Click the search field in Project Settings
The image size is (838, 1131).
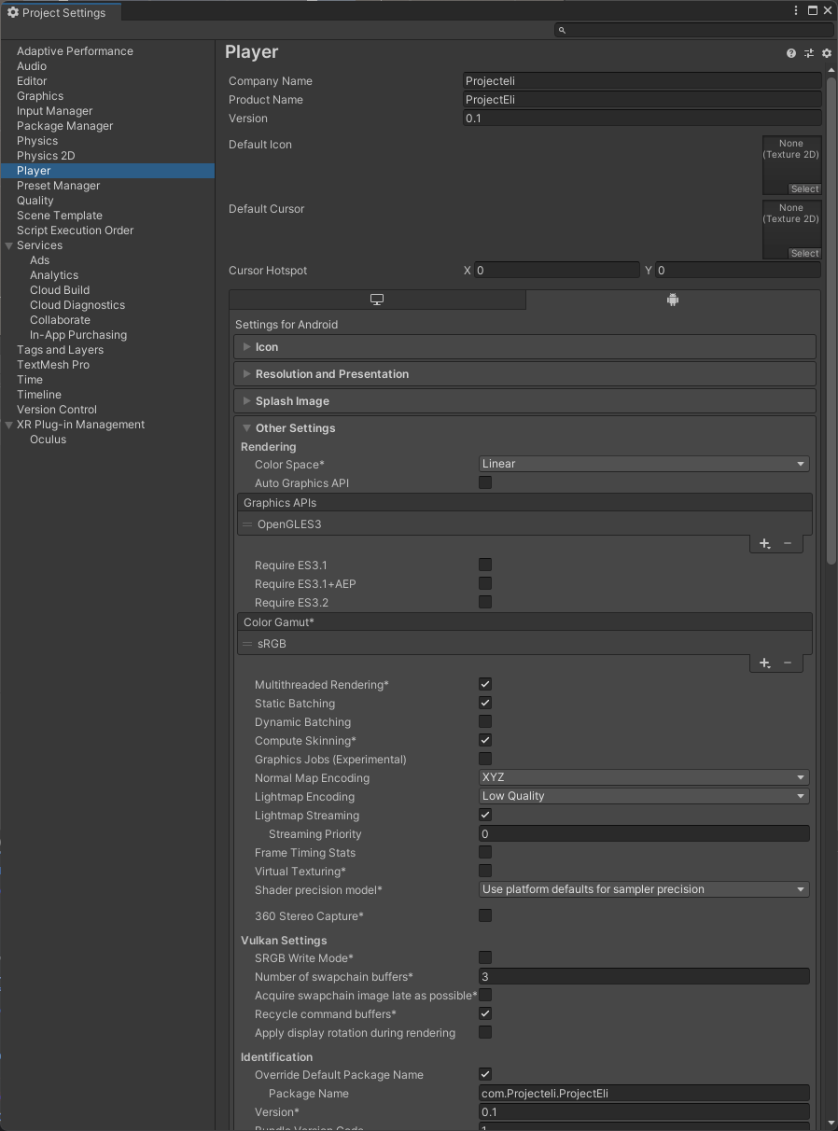click(x=694, y=30)
